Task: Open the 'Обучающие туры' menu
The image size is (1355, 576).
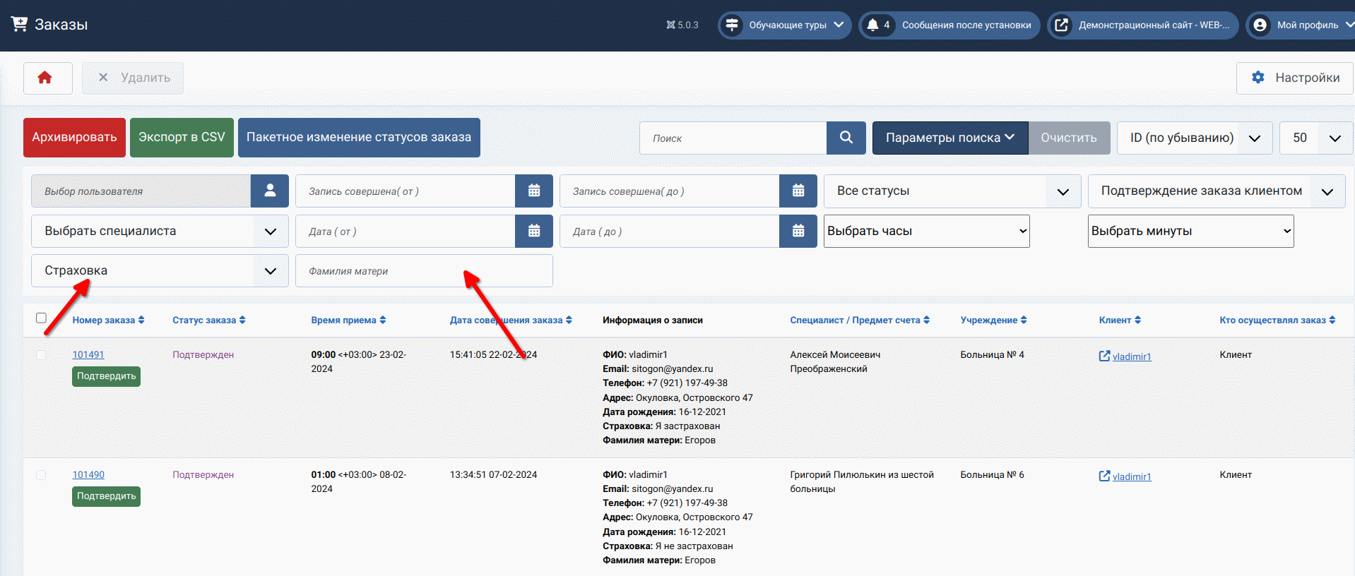Action: [x=786, y=25]
